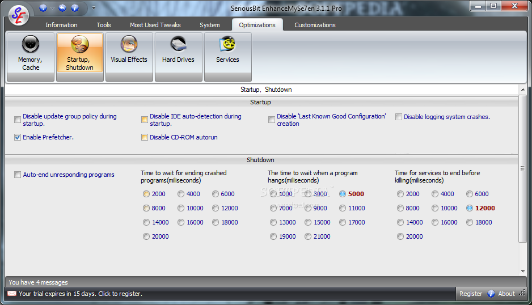Click the blue About info icon

(491, 294)
